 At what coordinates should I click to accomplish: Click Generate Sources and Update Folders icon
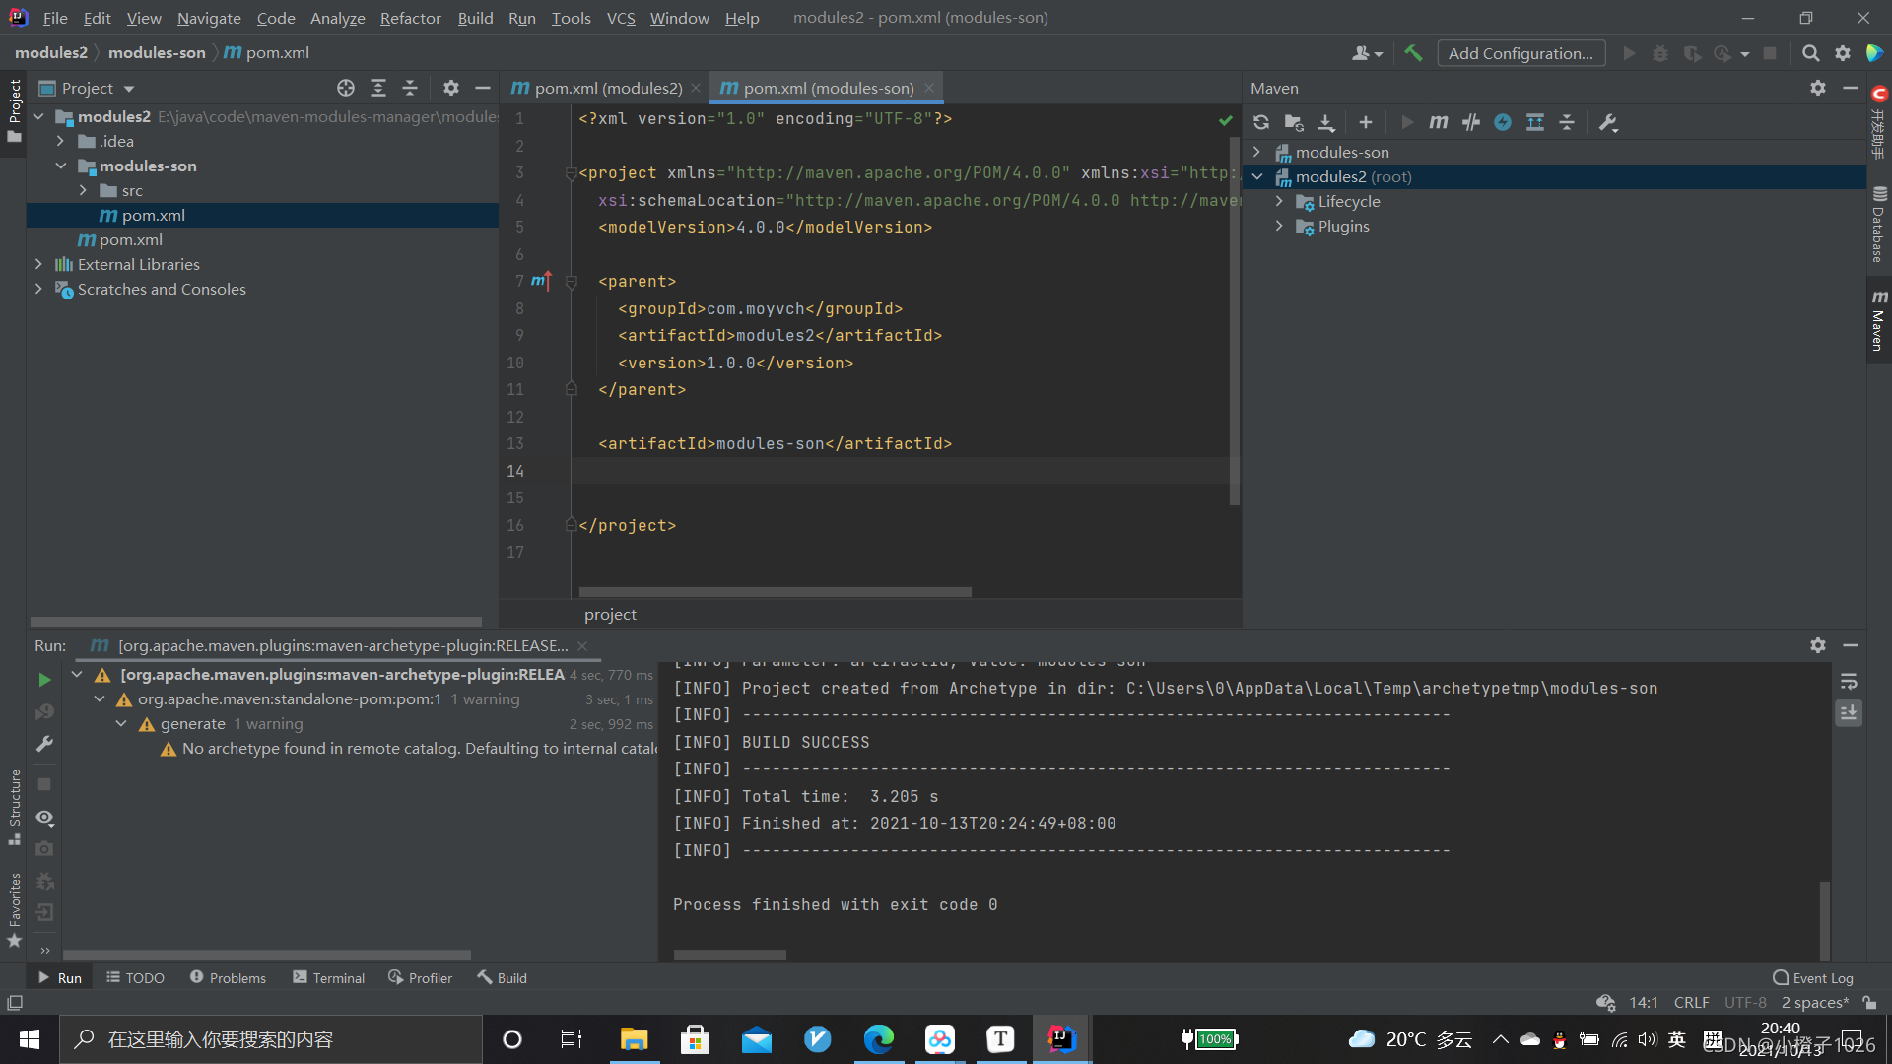pyautogui.click(x=1294, y=122)
